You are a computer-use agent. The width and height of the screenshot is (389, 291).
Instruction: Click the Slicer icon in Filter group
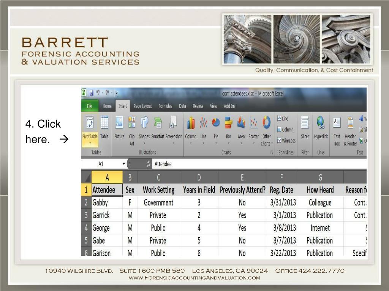click(x=305, y=122)
